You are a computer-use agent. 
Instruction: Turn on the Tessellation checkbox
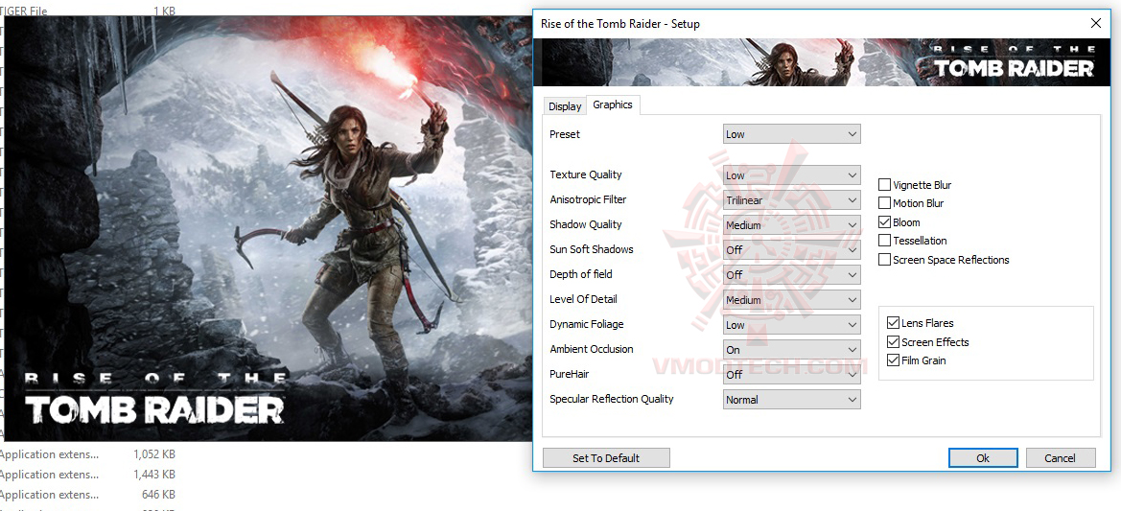click(x=884, y=241)
